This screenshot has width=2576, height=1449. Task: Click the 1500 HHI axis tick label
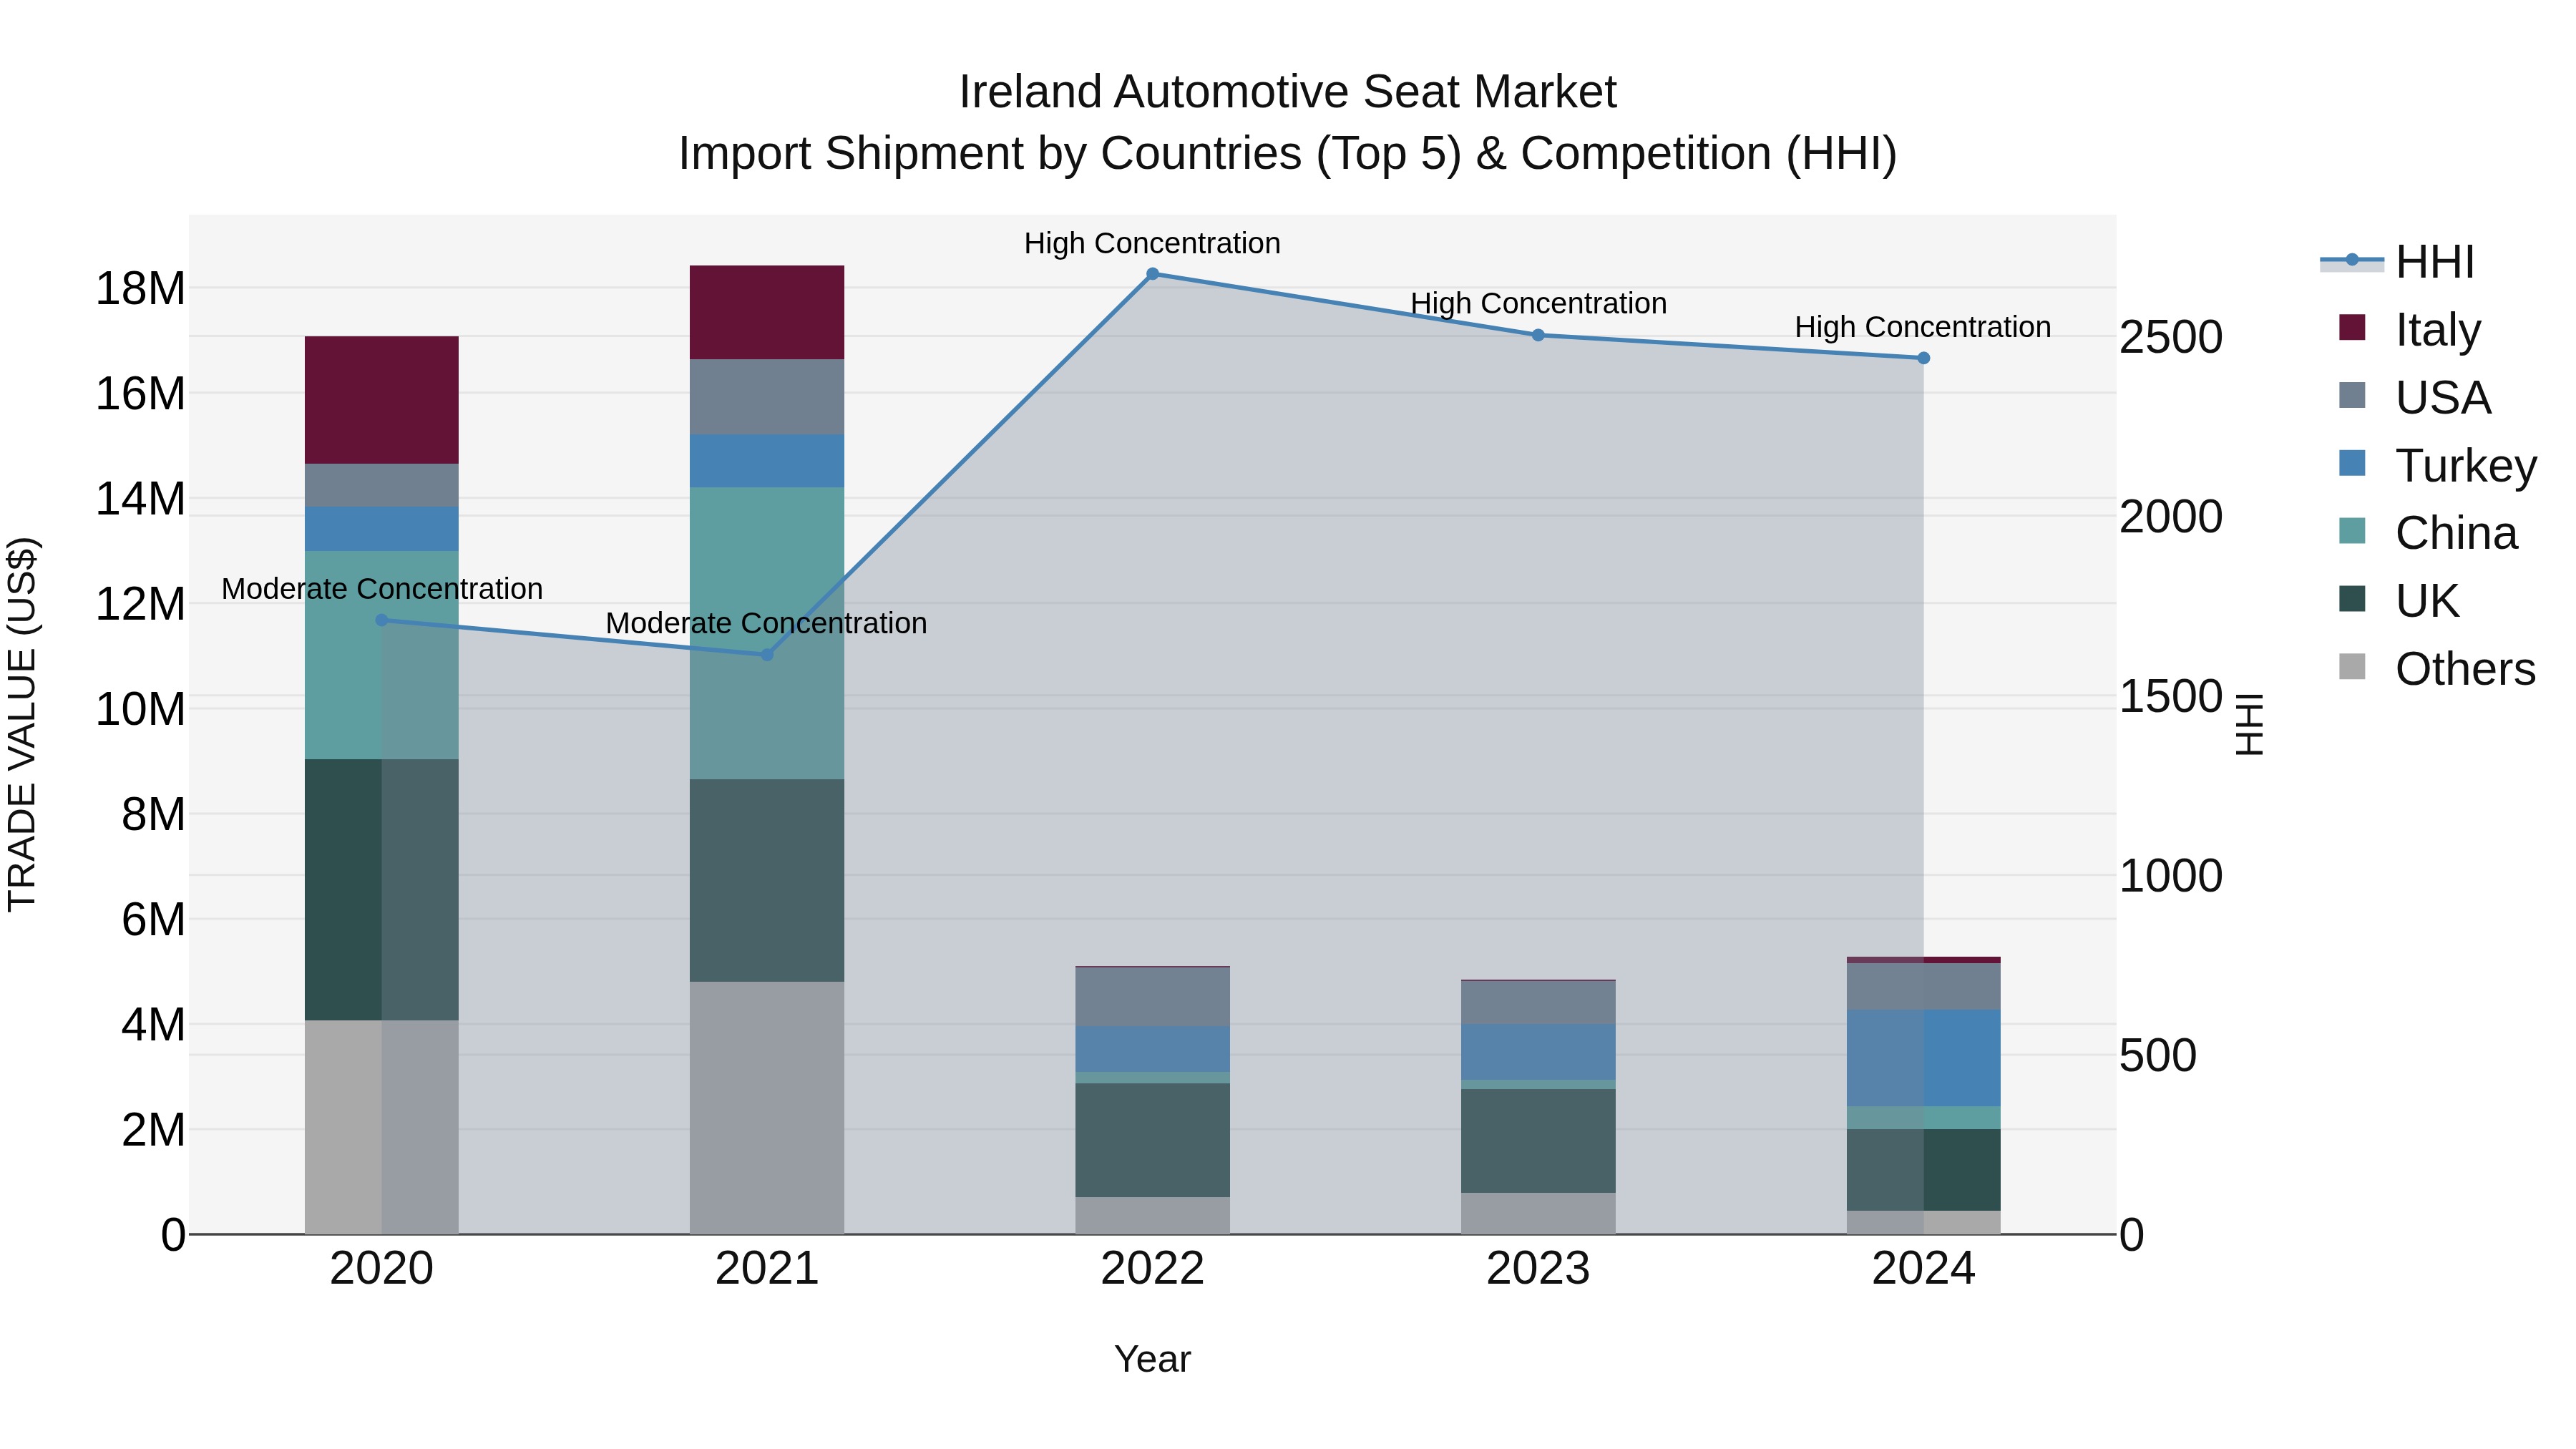tap(2171, 697)
